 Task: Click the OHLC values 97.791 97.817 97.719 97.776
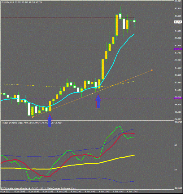click(28, 2)
